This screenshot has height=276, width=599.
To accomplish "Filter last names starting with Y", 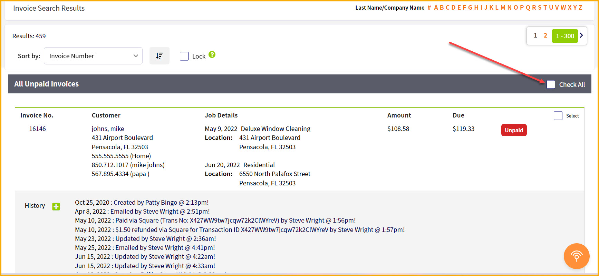I will click(575, 8).
